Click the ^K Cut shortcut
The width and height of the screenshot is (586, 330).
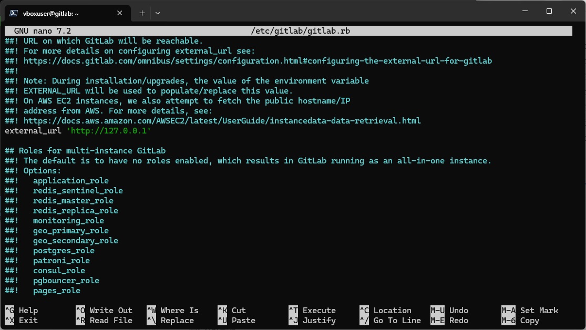[x=232, y=311]
